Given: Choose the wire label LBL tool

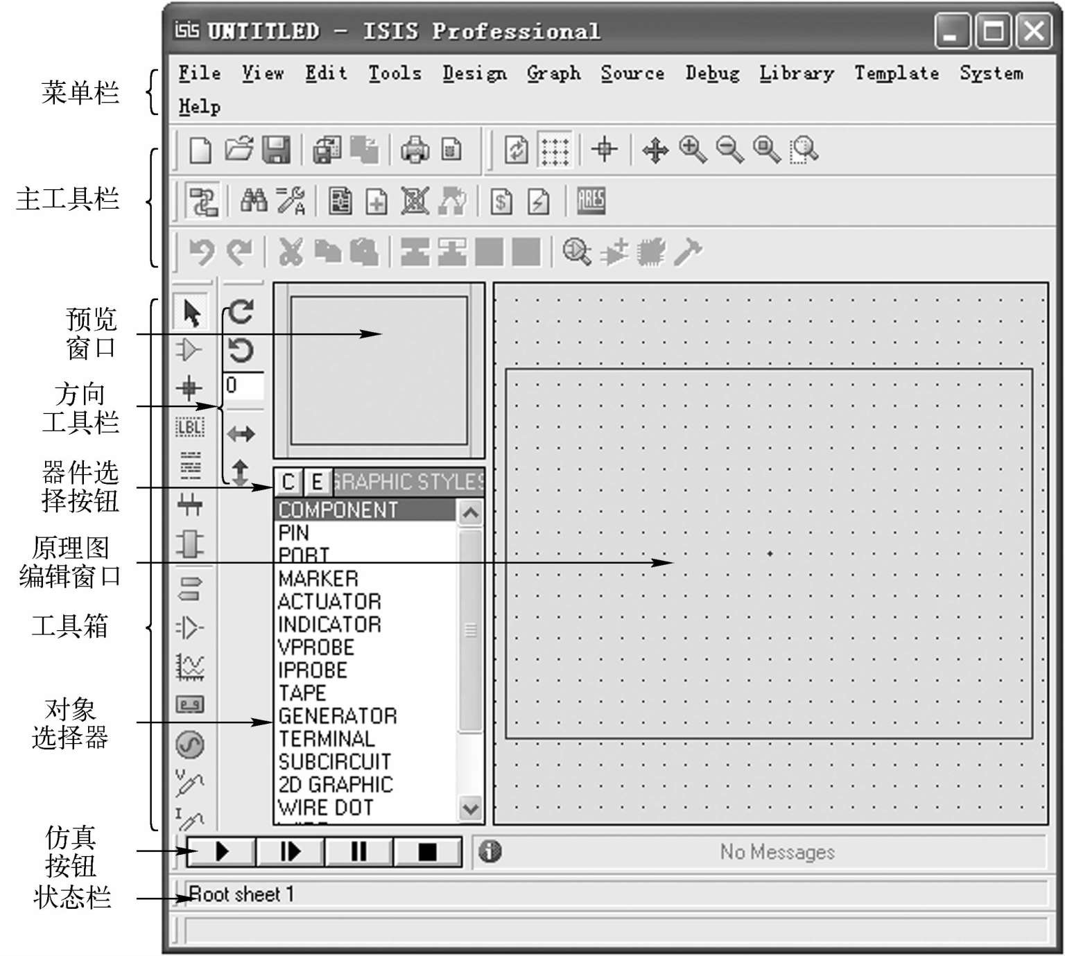Looking at the screenshot, I should click(x=189, y=427).
